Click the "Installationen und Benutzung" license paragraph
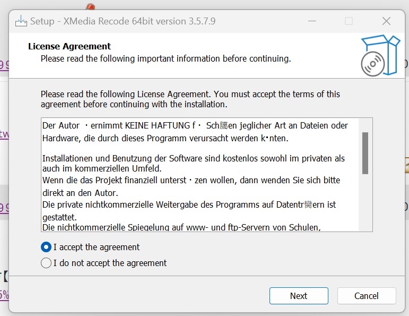The width and height of the screenshot is (409, 316). click(194, 159)
